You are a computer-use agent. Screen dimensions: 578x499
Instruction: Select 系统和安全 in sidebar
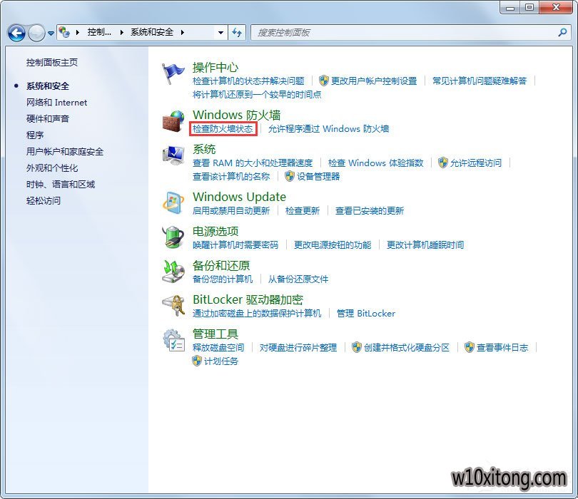pos(48,86)
